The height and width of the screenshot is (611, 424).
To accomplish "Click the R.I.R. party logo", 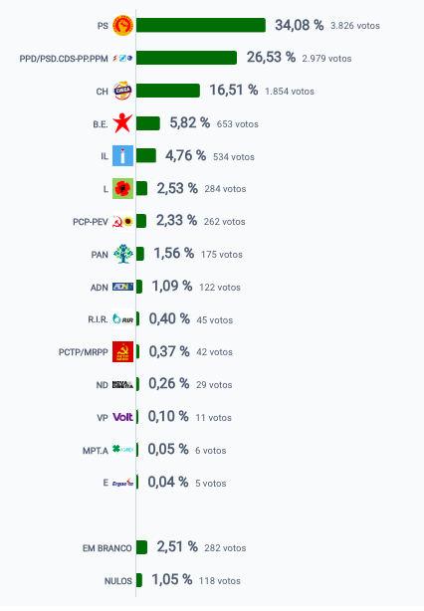I will (x=122, y=319).
